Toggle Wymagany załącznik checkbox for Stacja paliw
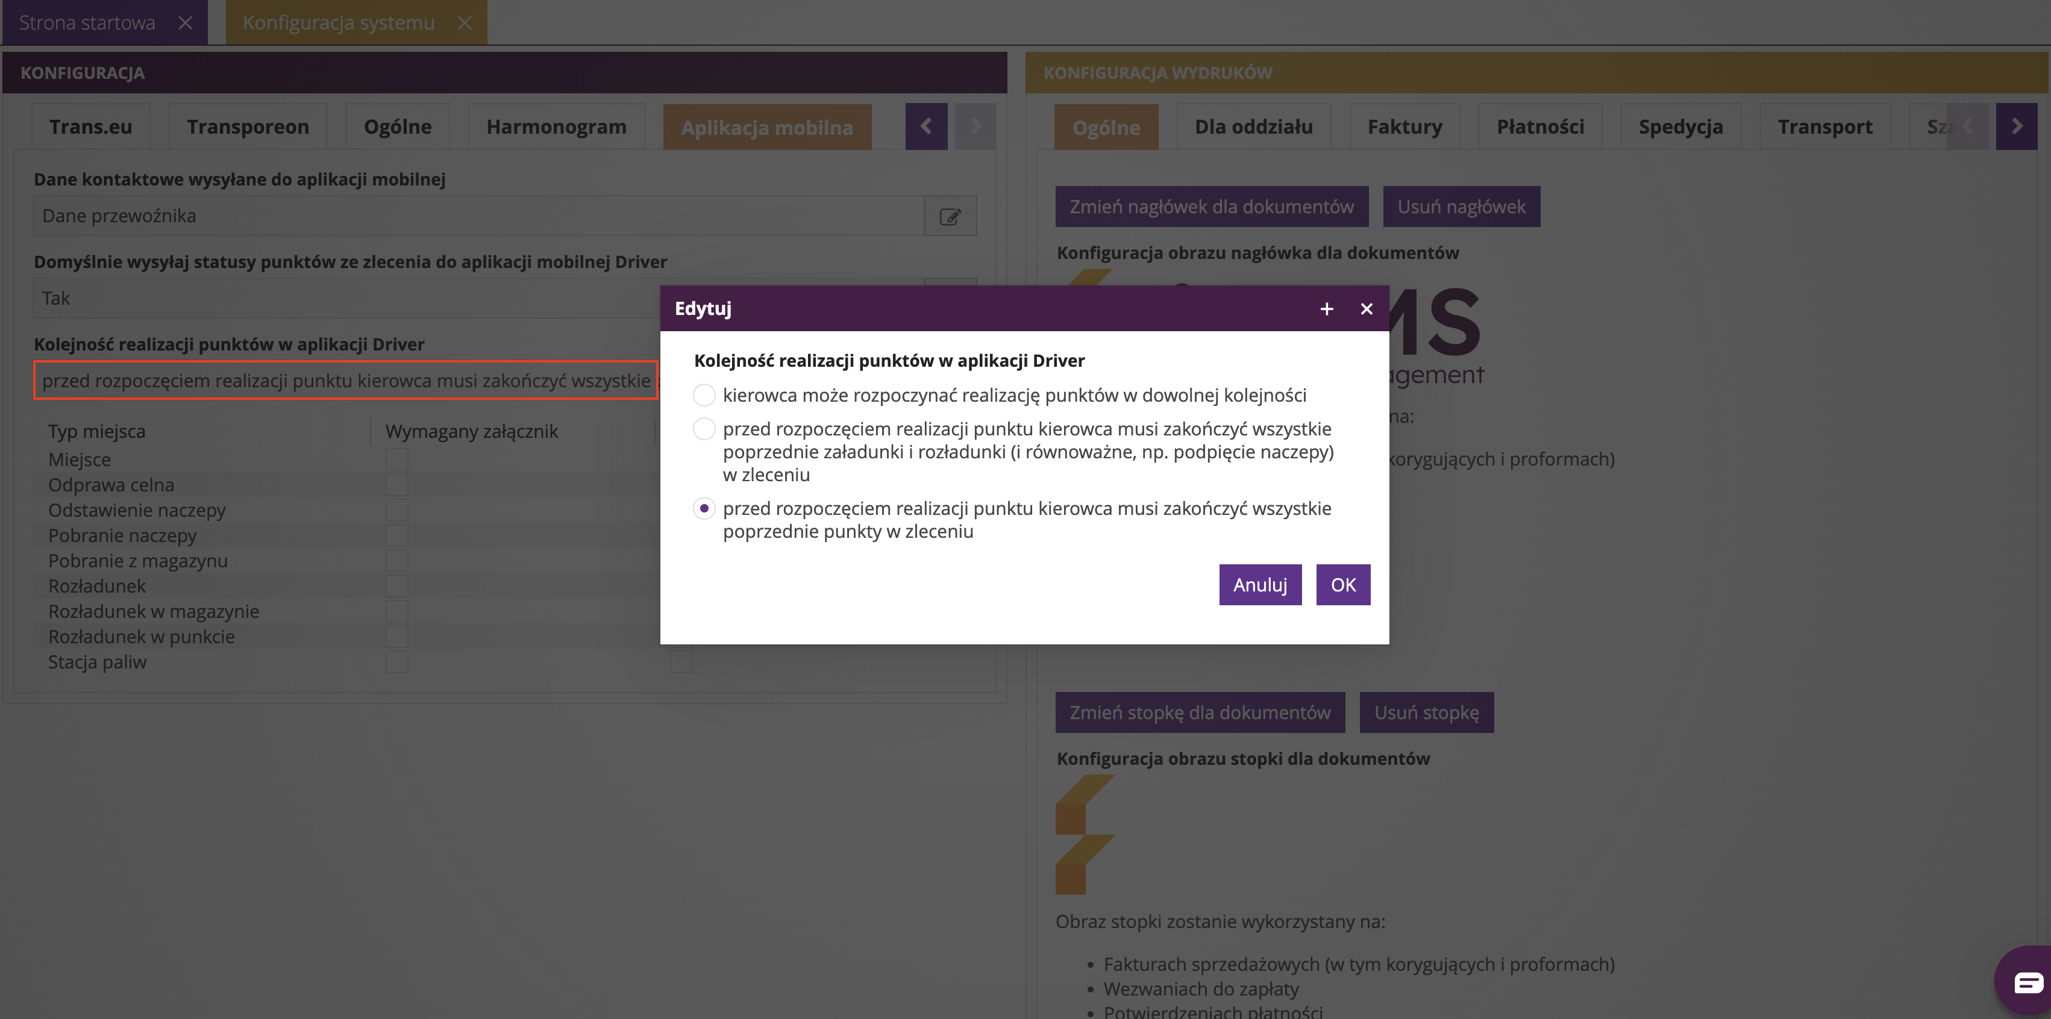 point(396,661)
